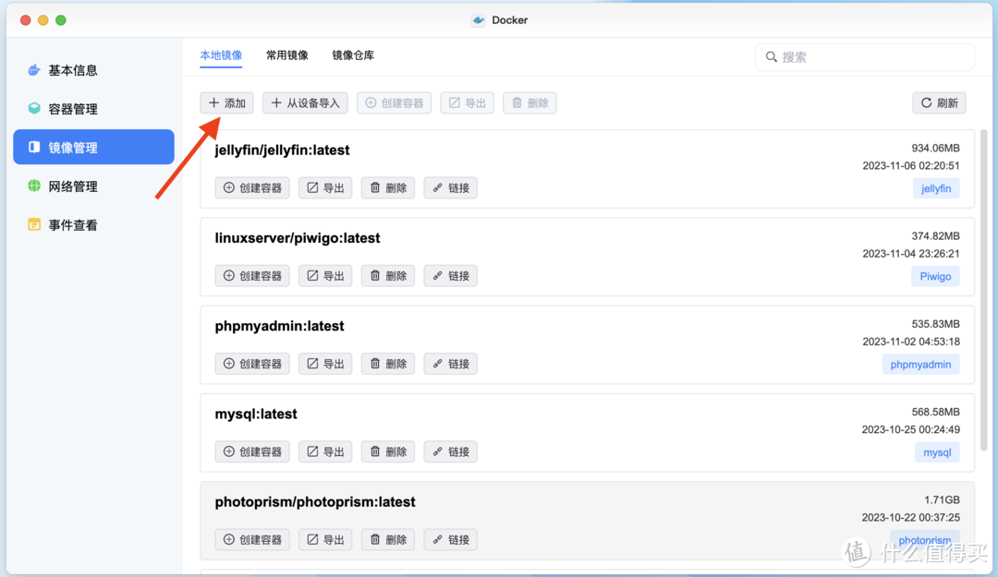Screen dimensions: 998x577
Task: Click the 2023-11-04 23:26:21 timestamp
Action: click(911, 253)
